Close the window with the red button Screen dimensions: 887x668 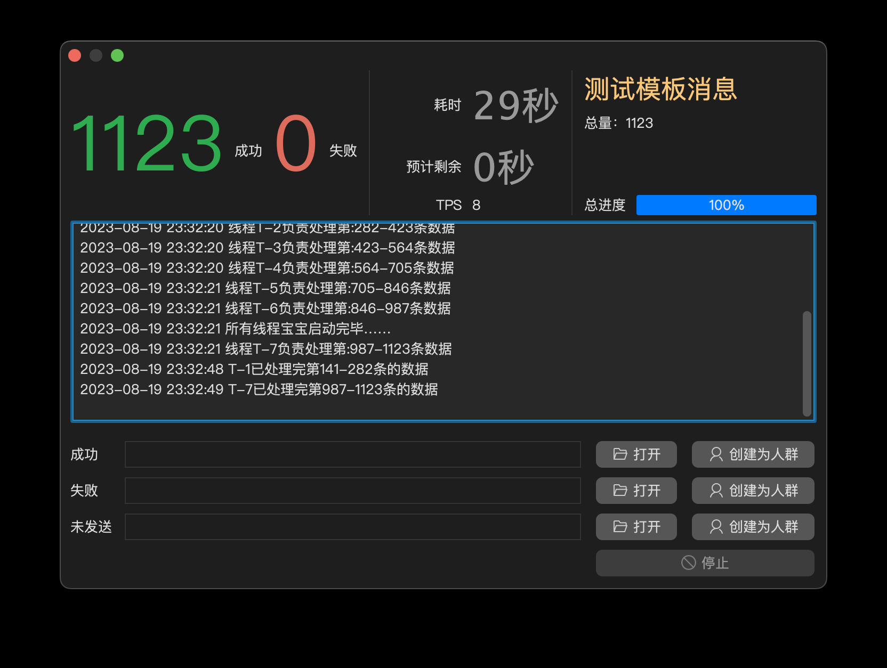tap(75, 55)
